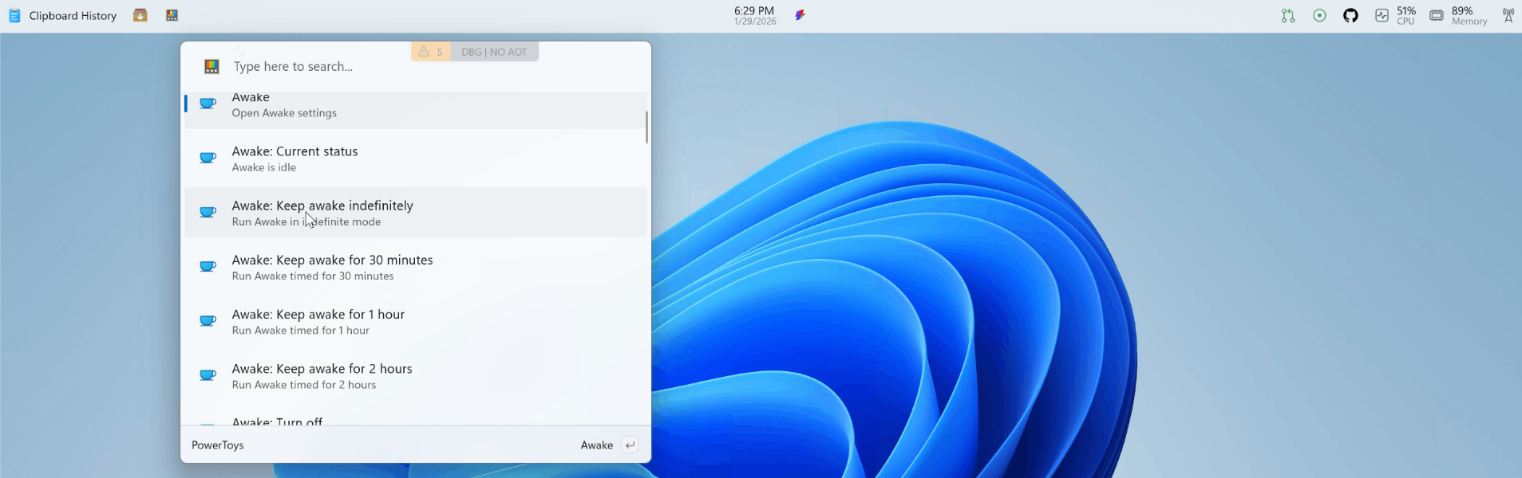Click the network antenna icon

click(1508, 16)
